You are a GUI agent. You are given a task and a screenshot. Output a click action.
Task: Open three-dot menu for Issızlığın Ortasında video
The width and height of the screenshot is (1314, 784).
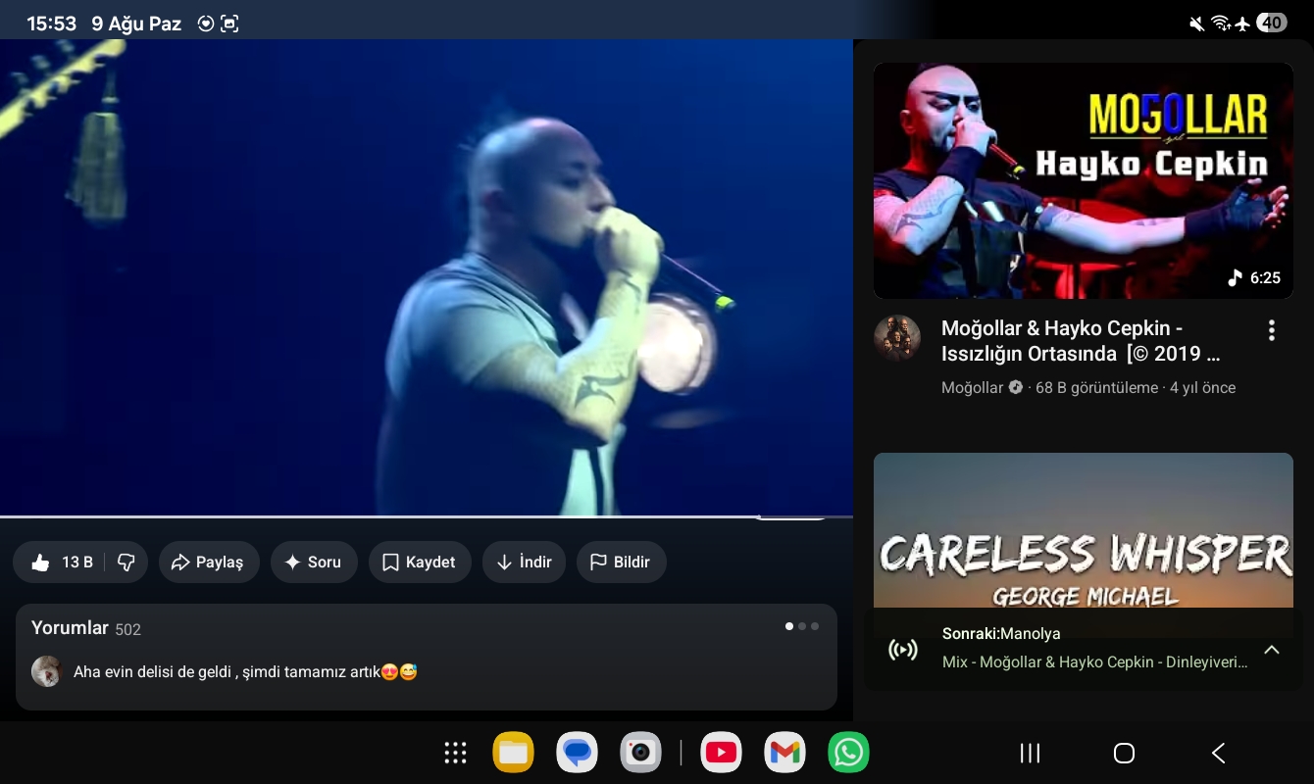pyautogui.click(x=1272, y=330)
